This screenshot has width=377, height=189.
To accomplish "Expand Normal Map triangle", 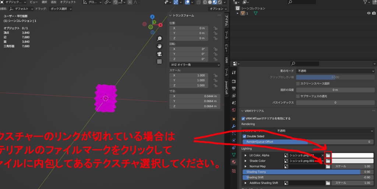I will (246, 167).
